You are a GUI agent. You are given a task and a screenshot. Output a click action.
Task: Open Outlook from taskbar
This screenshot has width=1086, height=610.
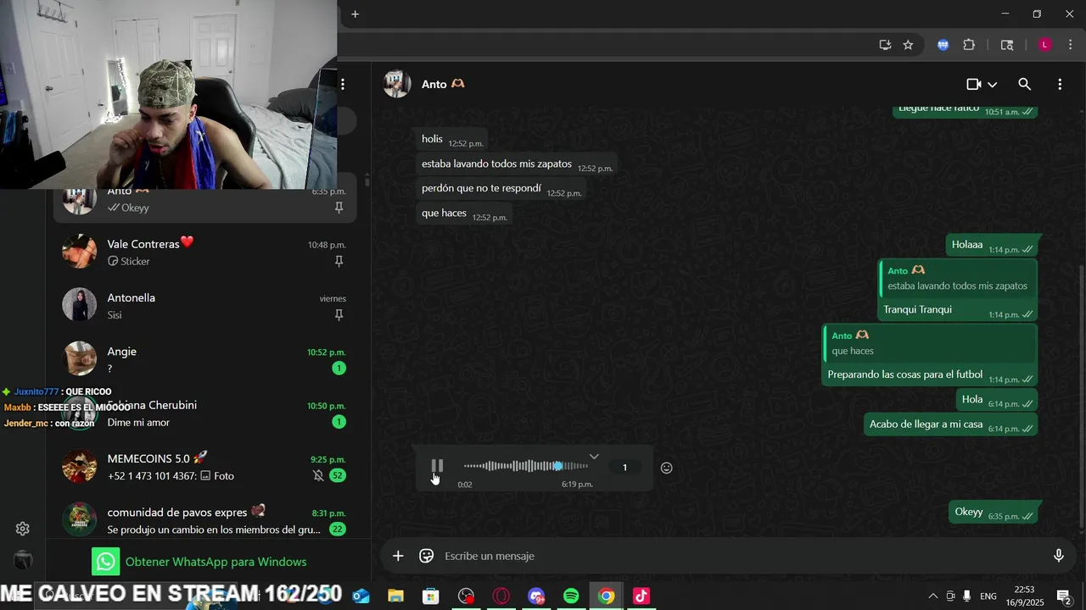361,596
